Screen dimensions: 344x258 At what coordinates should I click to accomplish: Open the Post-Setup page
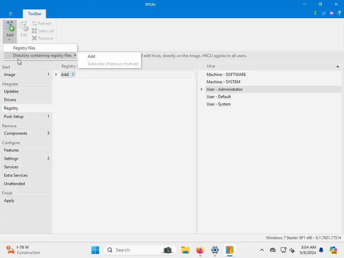(26, 116)
